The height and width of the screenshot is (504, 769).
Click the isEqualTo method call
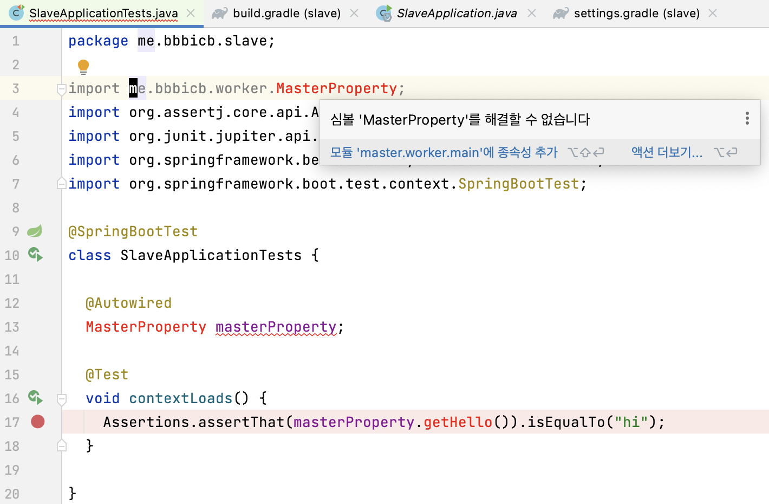pos(566,422)
